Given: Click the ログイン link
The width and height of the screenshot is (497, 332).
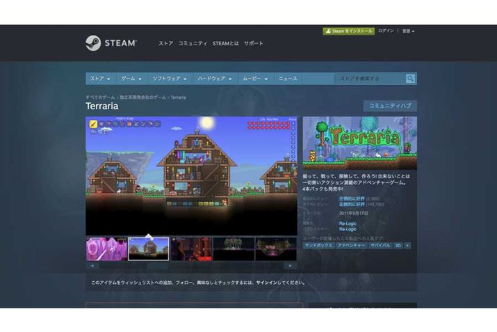Looking at the screenshot, I should tap(386, 31).
